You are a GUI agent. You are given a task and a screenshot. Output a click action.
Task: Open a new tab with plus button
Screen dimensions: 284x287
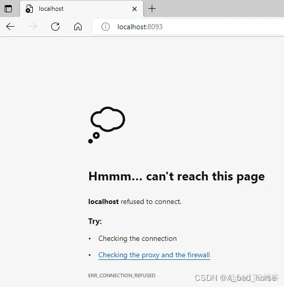point(152,9)
